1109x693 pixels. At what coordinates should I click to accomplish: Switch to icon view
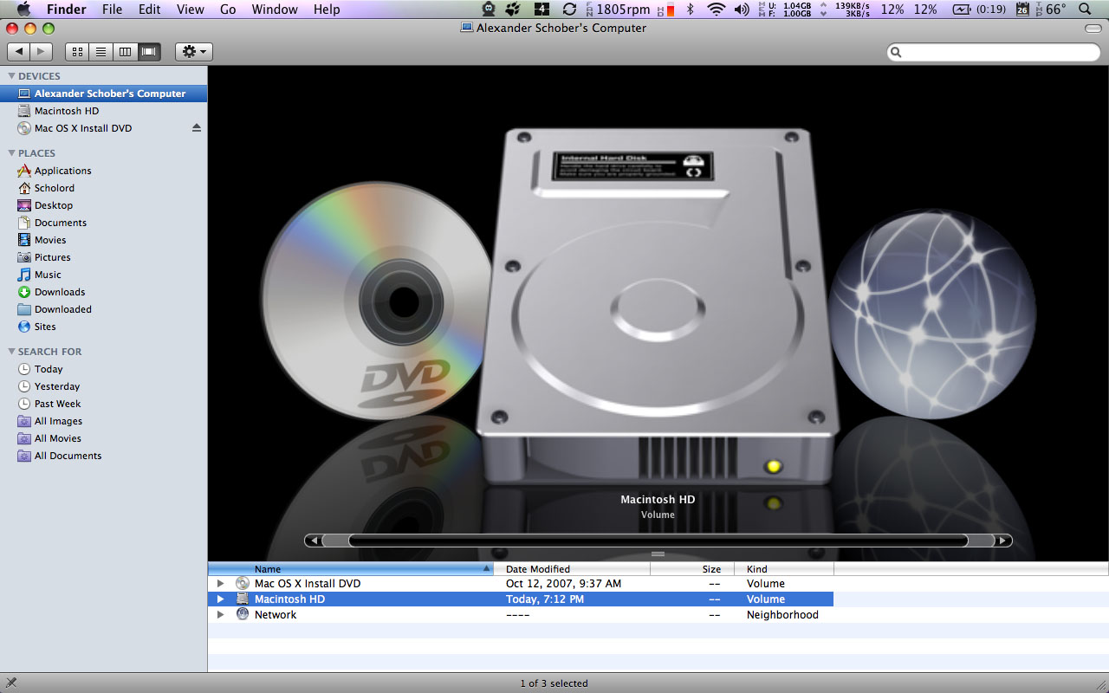[77, 52]
